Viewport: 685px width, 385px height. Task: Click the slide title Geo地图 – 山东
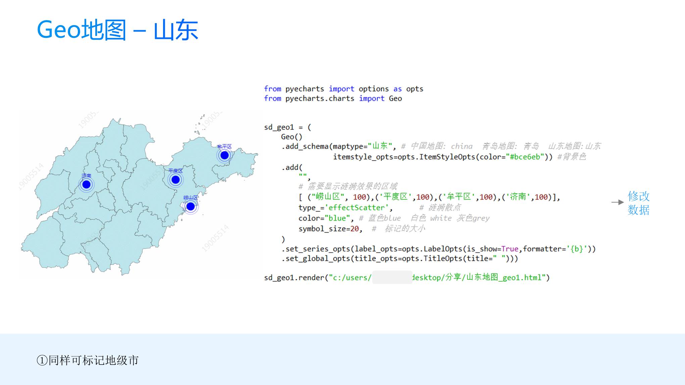(117, 30)
